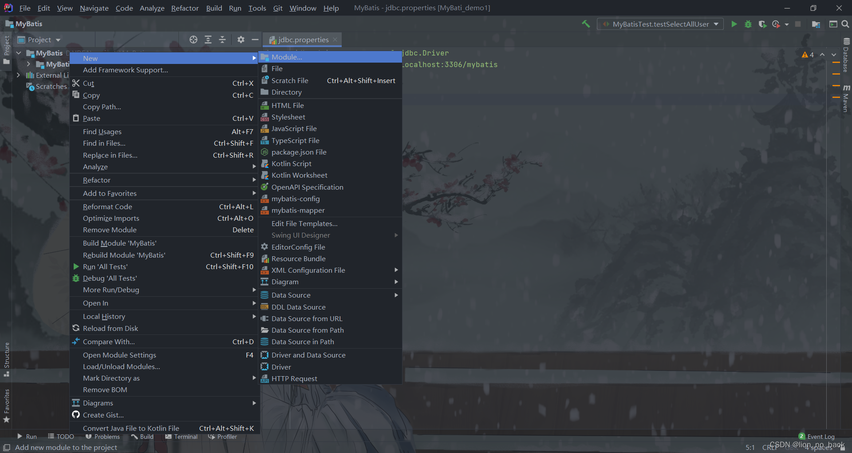Open the Structure tool window
The width and height of the screenshot is (852, 453).
click(x=7, y=359)
